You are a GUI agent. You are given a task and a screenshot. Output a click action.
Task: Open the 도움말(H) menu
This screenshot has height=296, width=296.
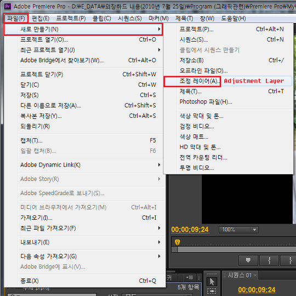coord(234,18)
